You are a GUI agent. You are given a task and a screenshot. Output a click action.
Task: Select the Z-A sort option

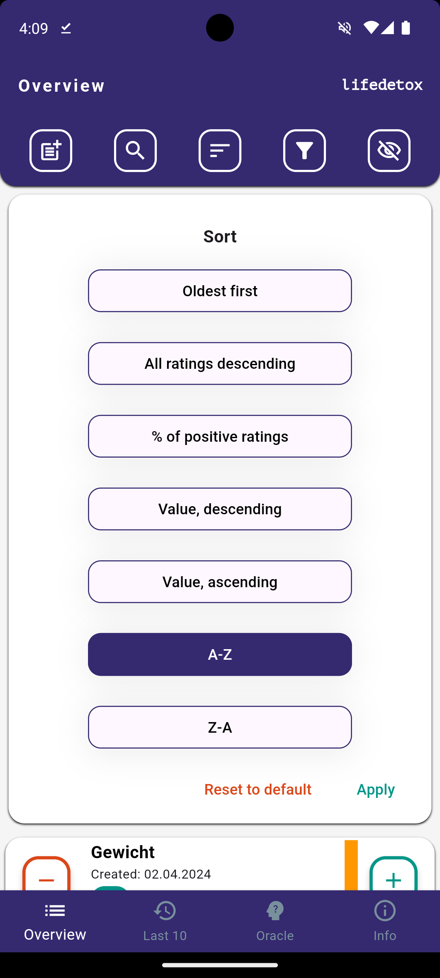click(x=220, y=727)
